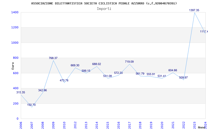The image size is (208, 130).
Task: Click the 2023 year axis label
Action: (x=194, y=125)
